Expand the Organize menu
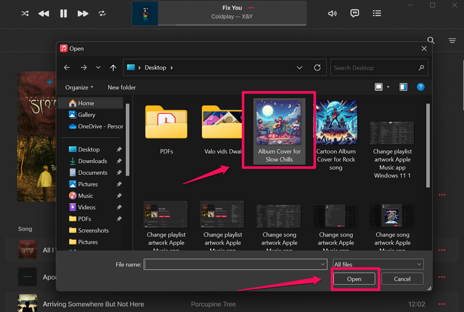The width and height of the screenshot is (464, 312). click(79, 88)
